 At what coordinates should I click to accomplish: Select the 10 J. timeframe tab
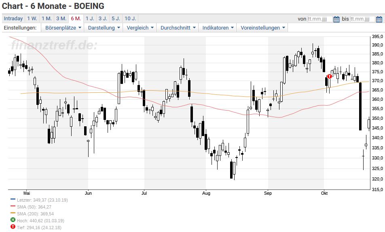[130, 19]
